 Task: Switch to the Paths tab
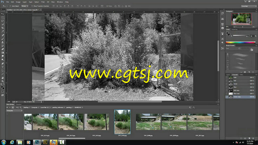pos(241,75)
